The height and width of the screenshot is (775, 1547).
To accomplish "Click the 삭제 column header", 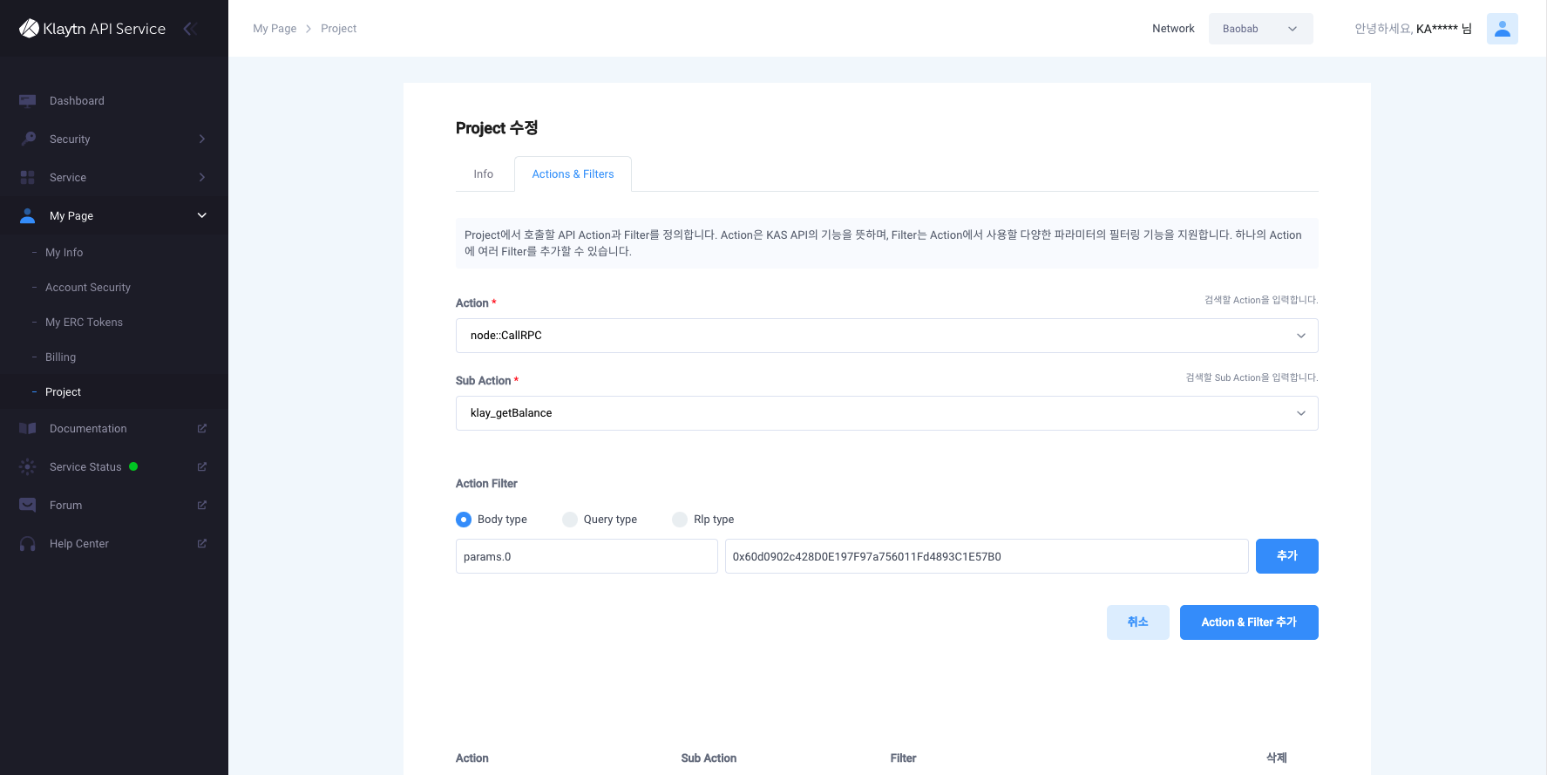I will (x=1277, y=758).
